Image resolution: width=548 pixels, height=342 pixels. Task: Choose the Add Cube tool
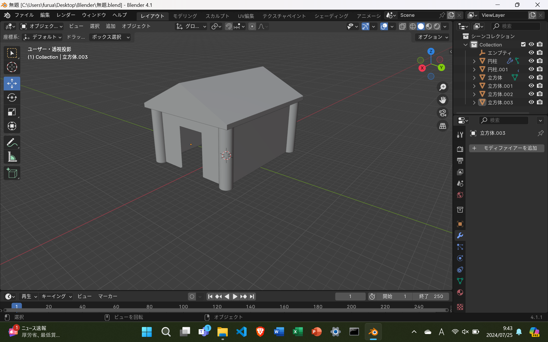[12, 173]
